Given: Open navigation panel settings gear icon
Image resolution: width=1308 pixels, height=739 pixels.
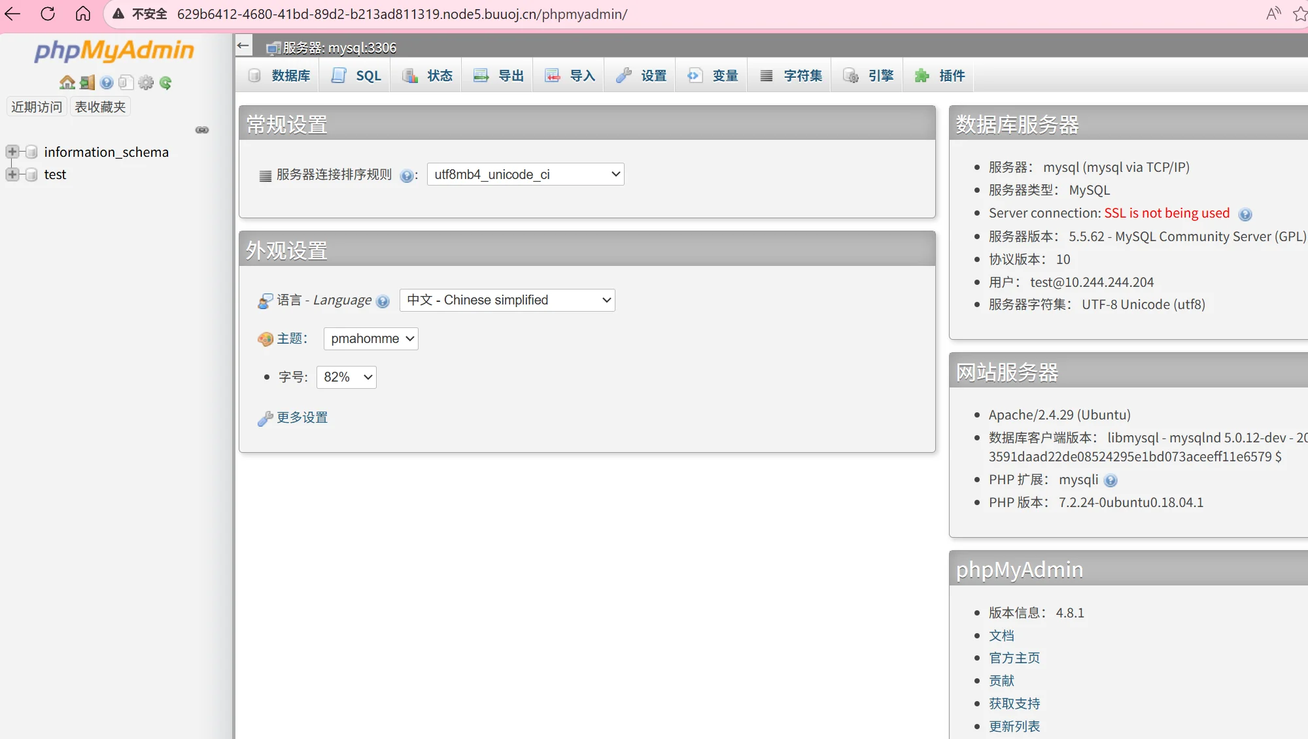Looking at the screenshot, I should [x=146, y=82].
